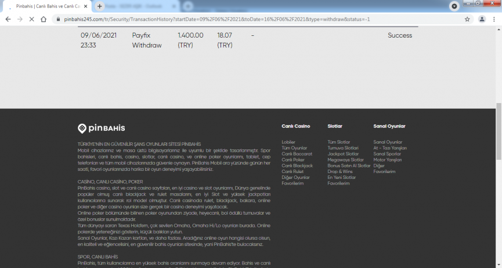Open Canlı Blackjack link

point(297,166)
